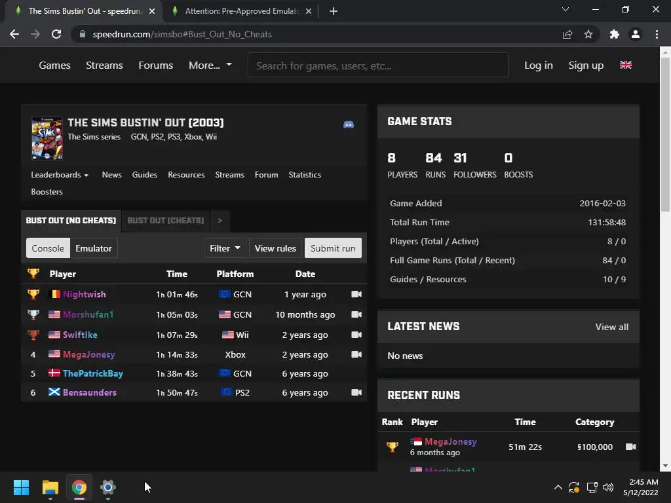
Task: Close the Sims Bustin' Out tab
Action: pyautogui.click(x=152, y=11)
